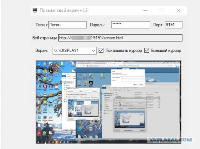Click the screen preview thumbnail
The height and width of the screenshot is (149, 200).
[108, 102]
